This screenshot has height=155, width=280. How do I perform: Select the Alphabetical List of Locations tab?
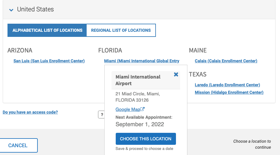(47, 30)
